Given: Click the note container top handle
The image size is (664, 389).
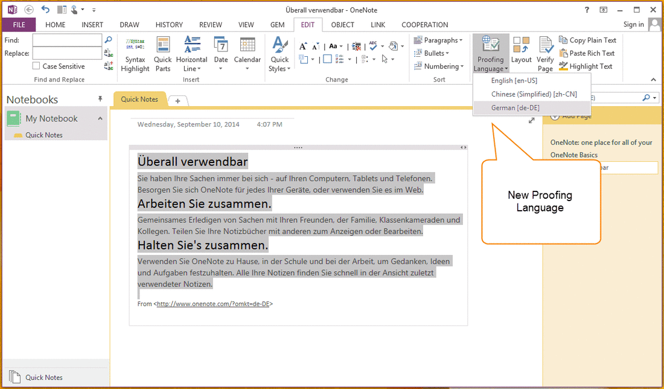Looking at the screenshot, I should pyautogui.click(x=298, y=147).
